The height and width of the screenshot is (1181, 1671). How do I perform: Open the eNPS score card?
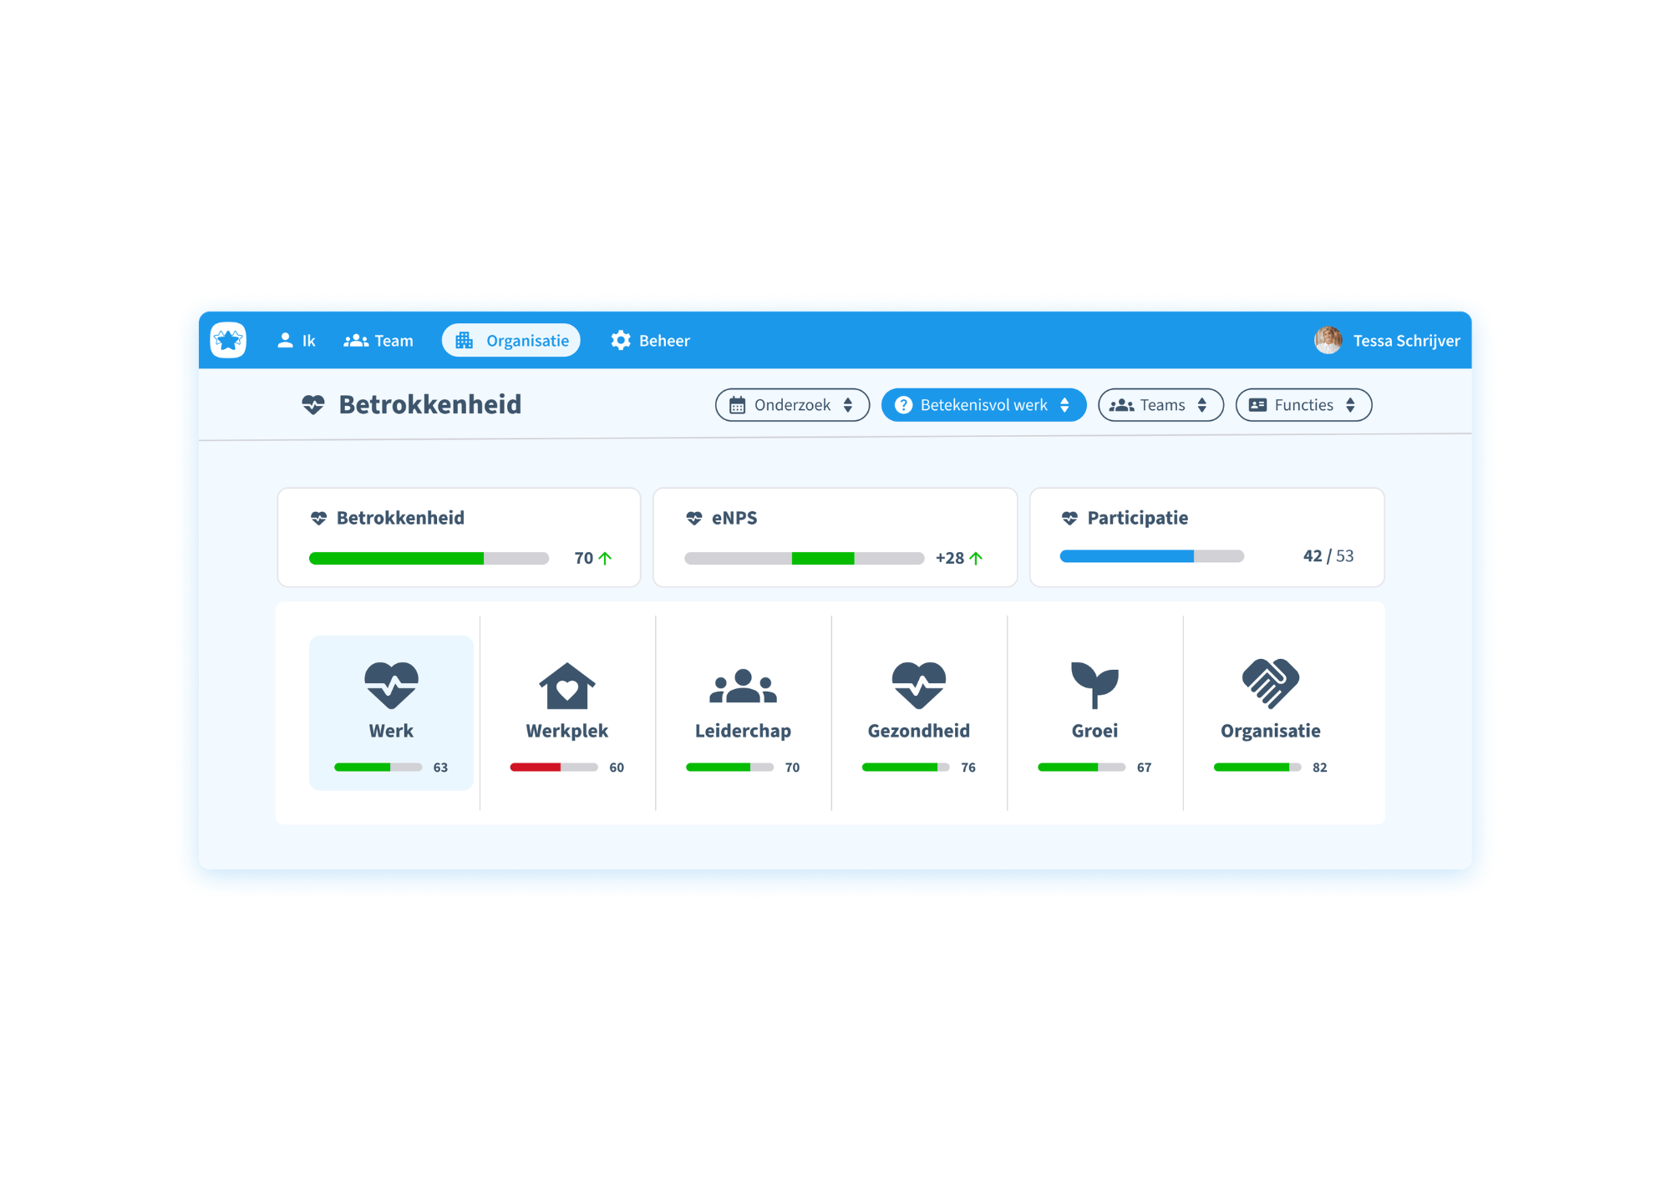pos(835,537)
